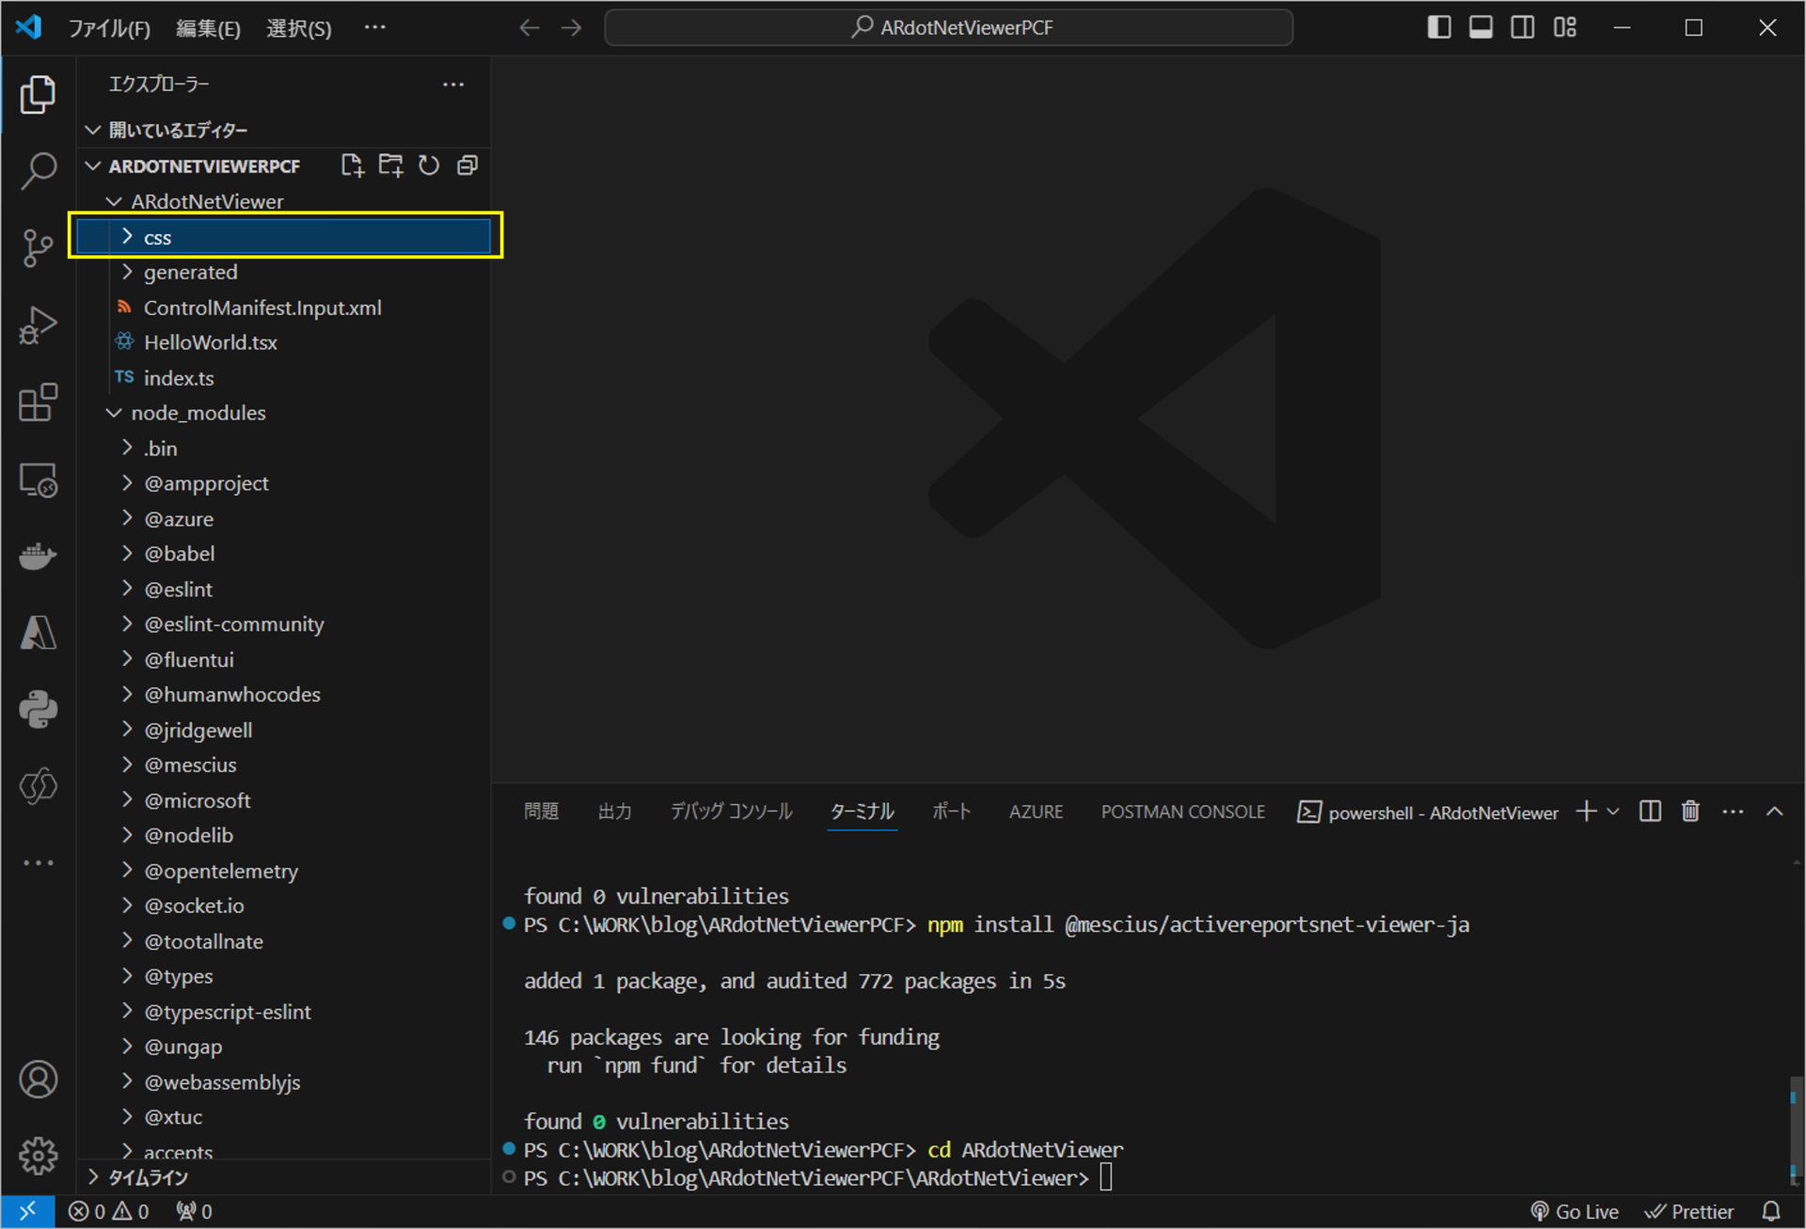1806x1229 pixels.
Task: Open the Docker view
Action: (38, 556)
